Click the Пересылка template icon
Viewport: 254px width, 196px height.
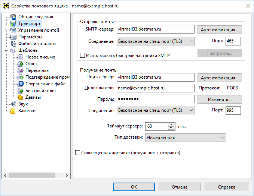[21, 70]
